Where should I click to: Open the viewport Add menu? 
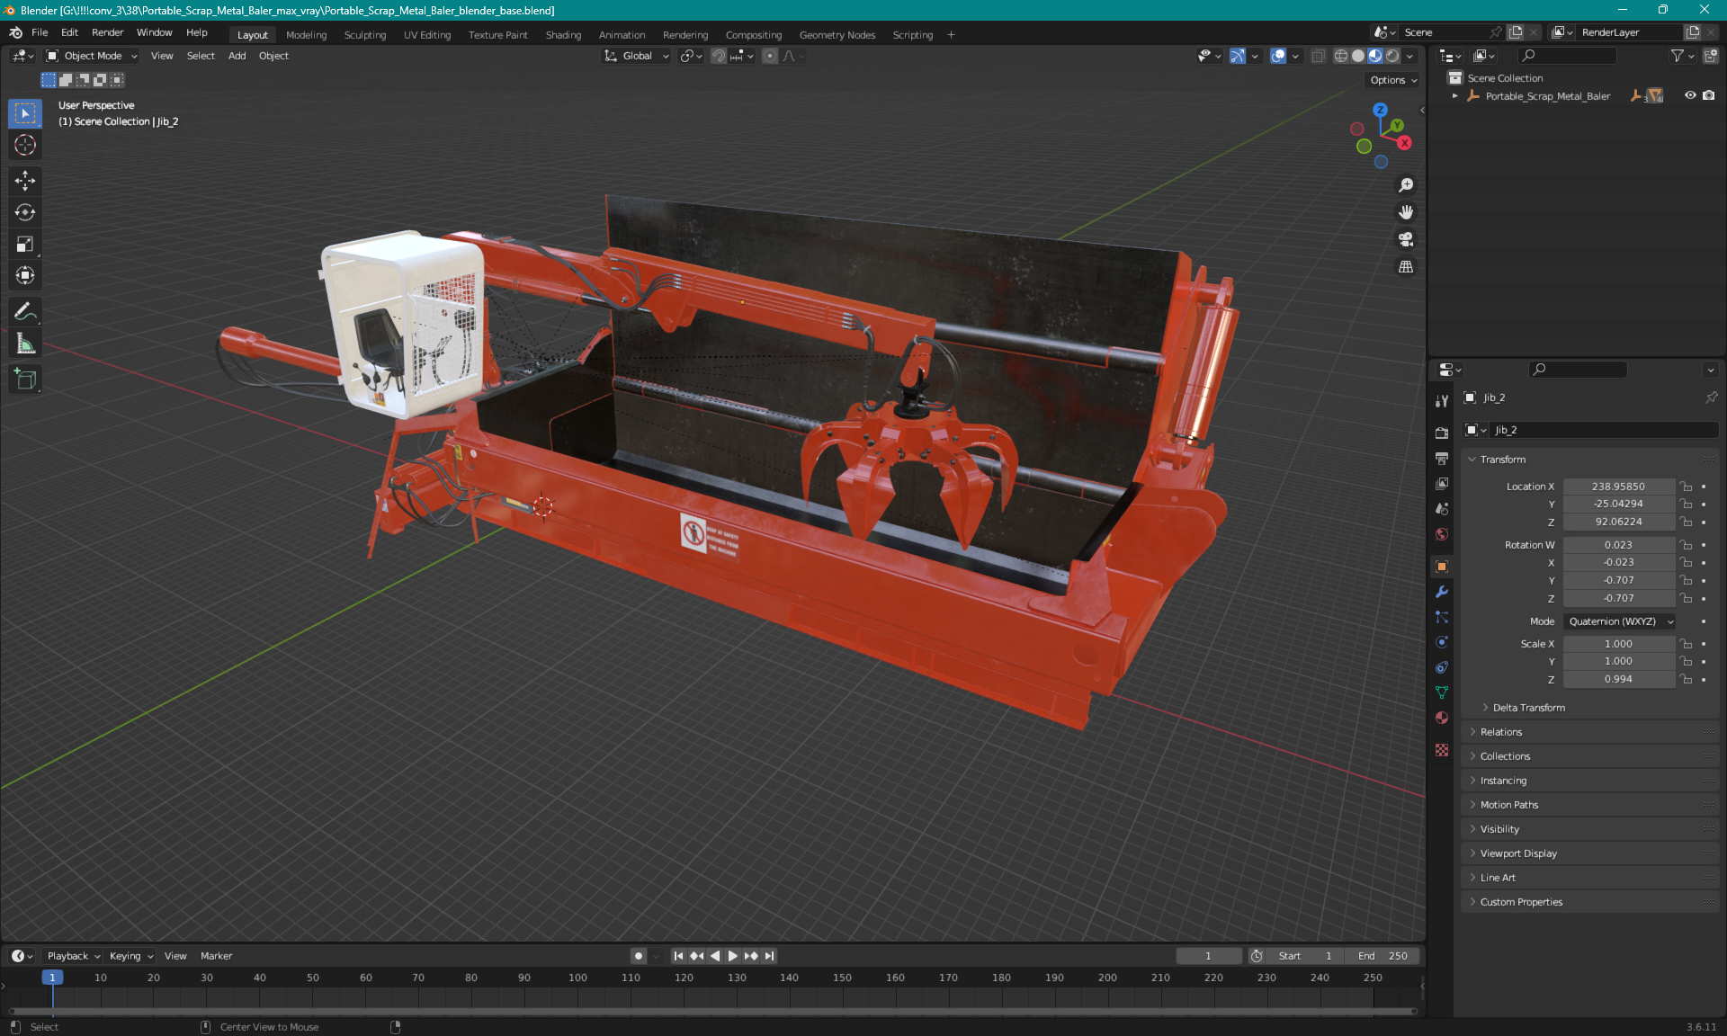pyautogui.click(x=237, y=56)
